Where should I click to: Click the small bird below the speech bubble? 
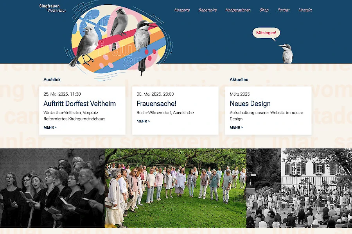coord(286,53)
